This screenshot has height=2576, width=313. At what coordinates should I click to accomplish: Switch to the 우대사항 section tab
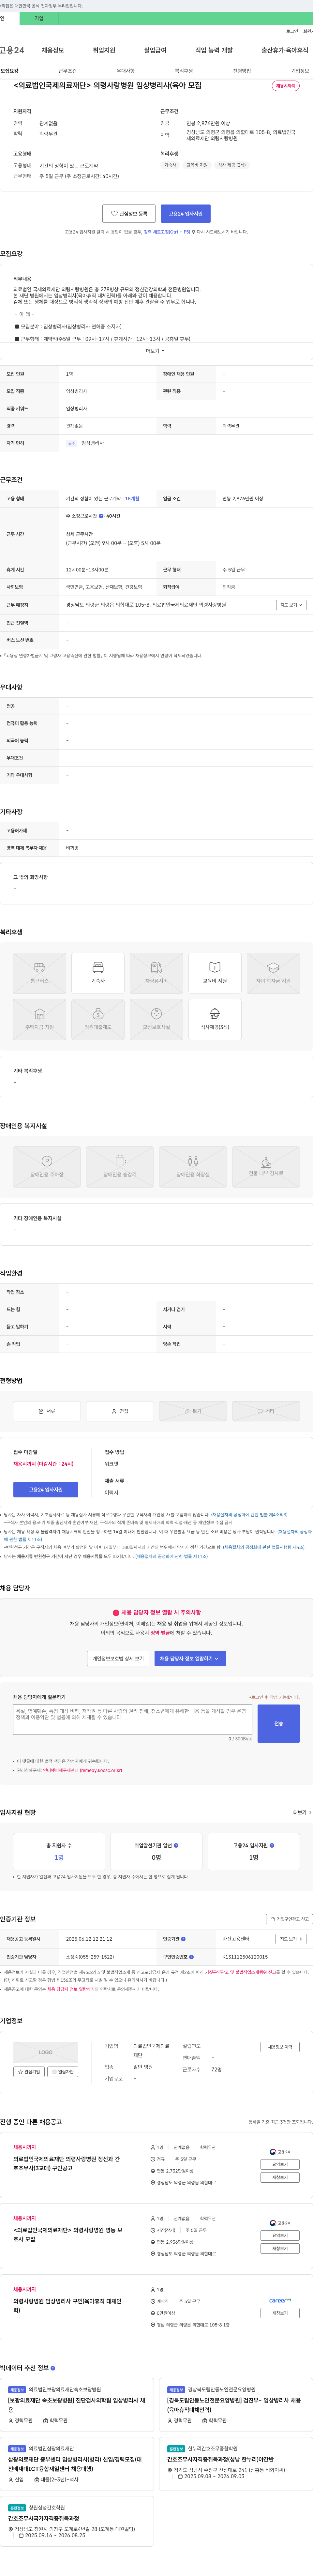126,71
